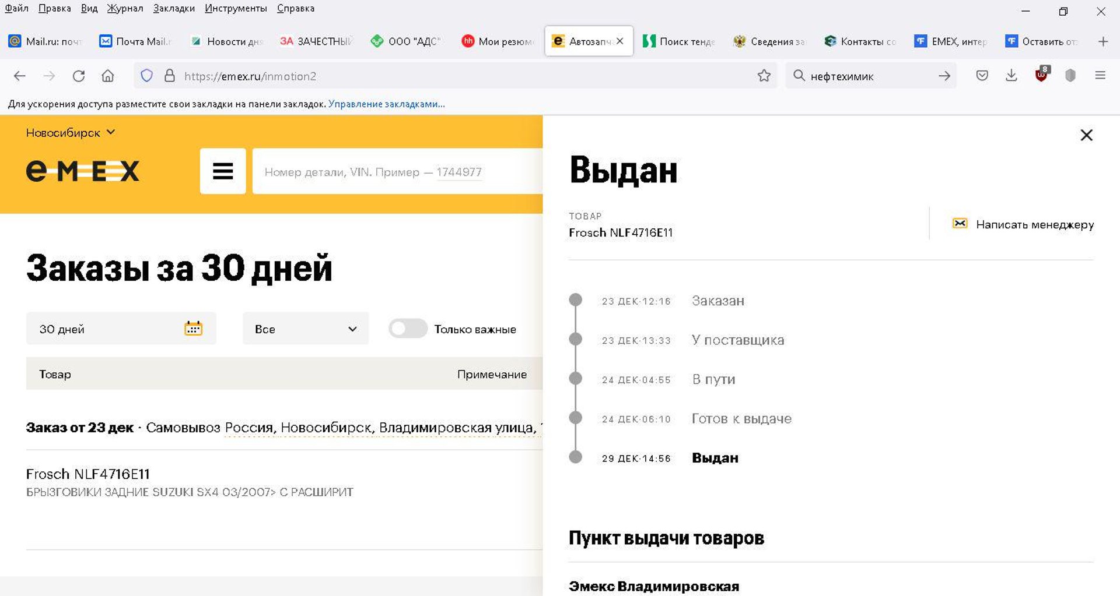The image size is (1120, 596).
Task: Click the emex logo
Action: pos(82,171)
